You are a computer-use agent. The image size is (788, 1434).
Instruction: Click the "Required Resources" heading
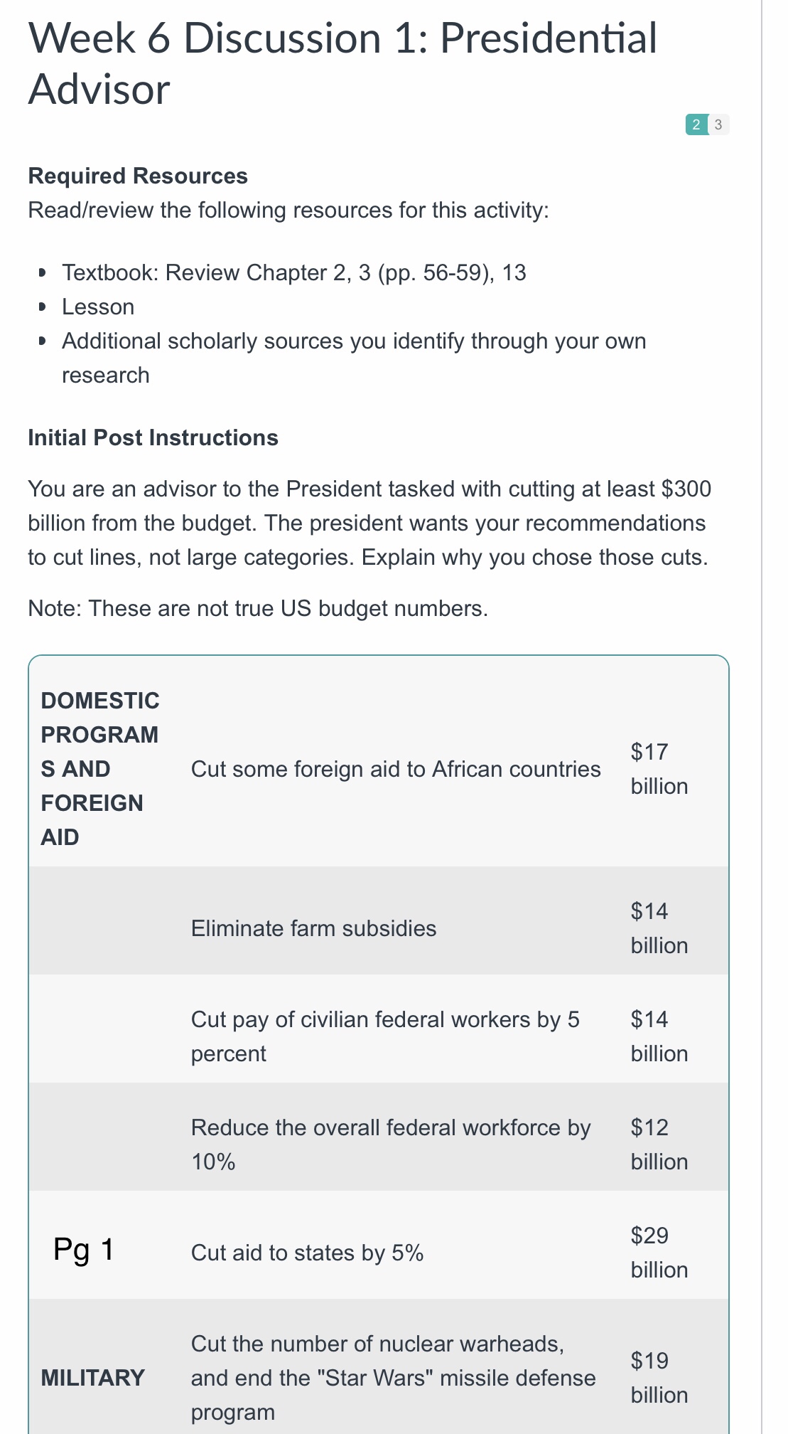pyautogui.click(x=138, y=176)
